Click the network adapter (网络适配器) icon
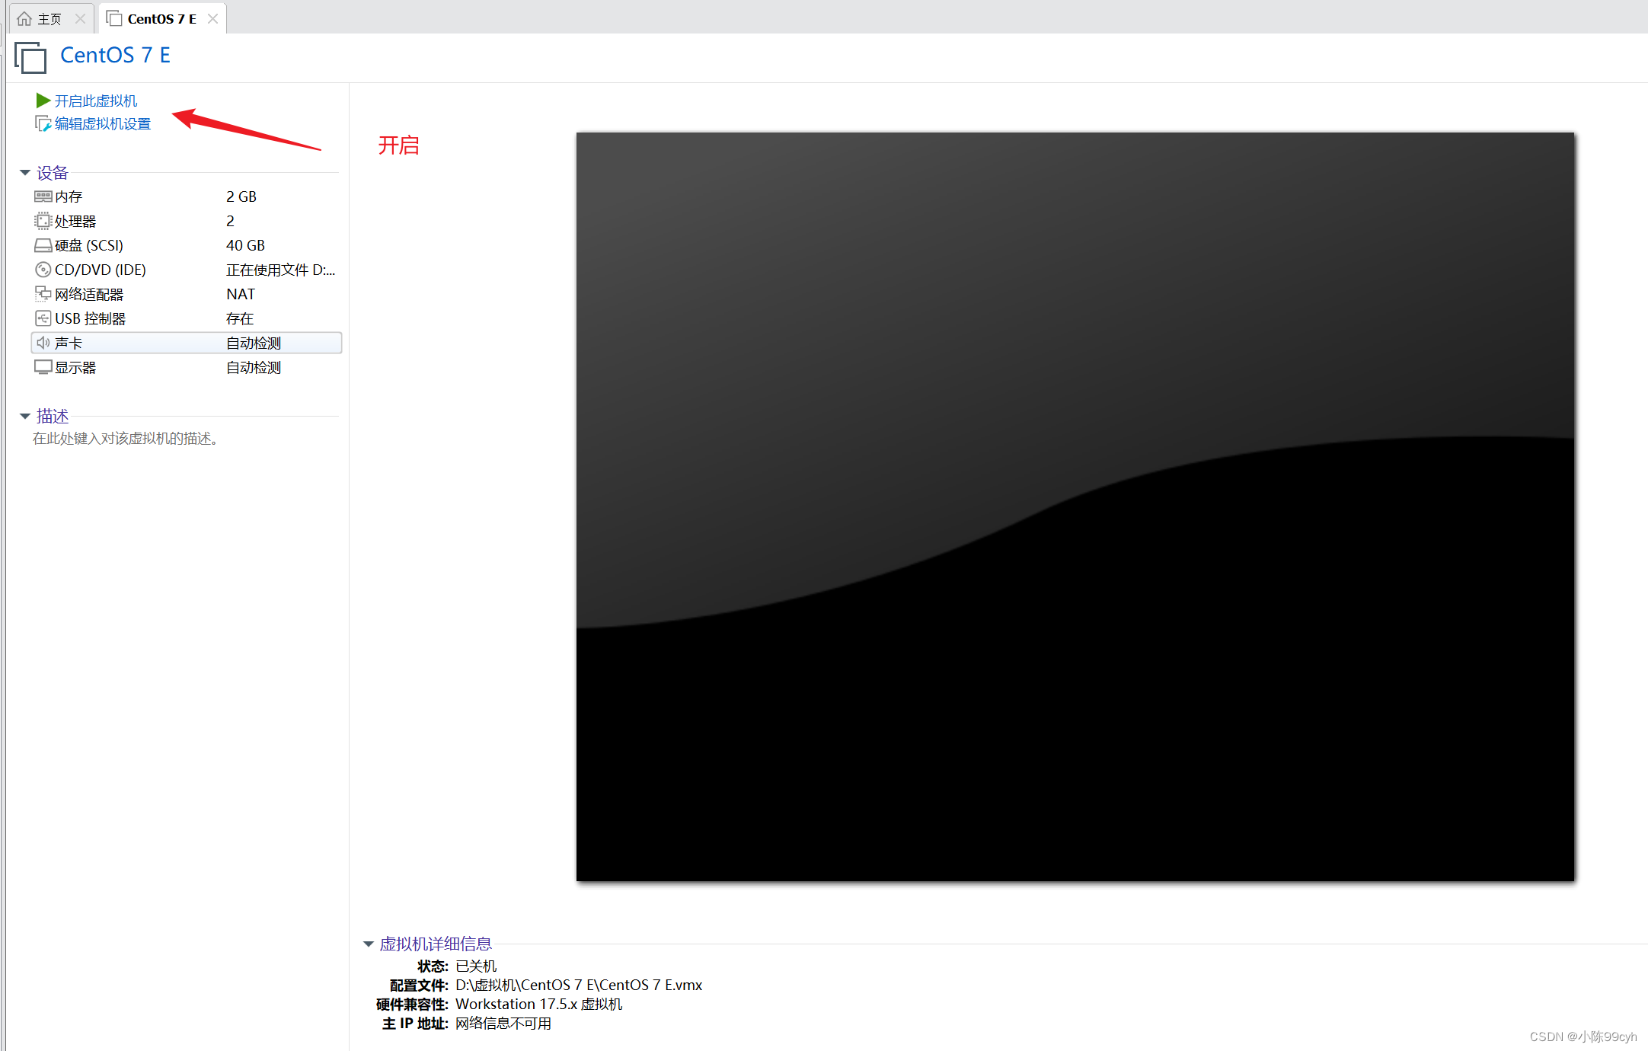Image resolution: width=1648 pixels, height=1051 pixels. click(43, 294)
